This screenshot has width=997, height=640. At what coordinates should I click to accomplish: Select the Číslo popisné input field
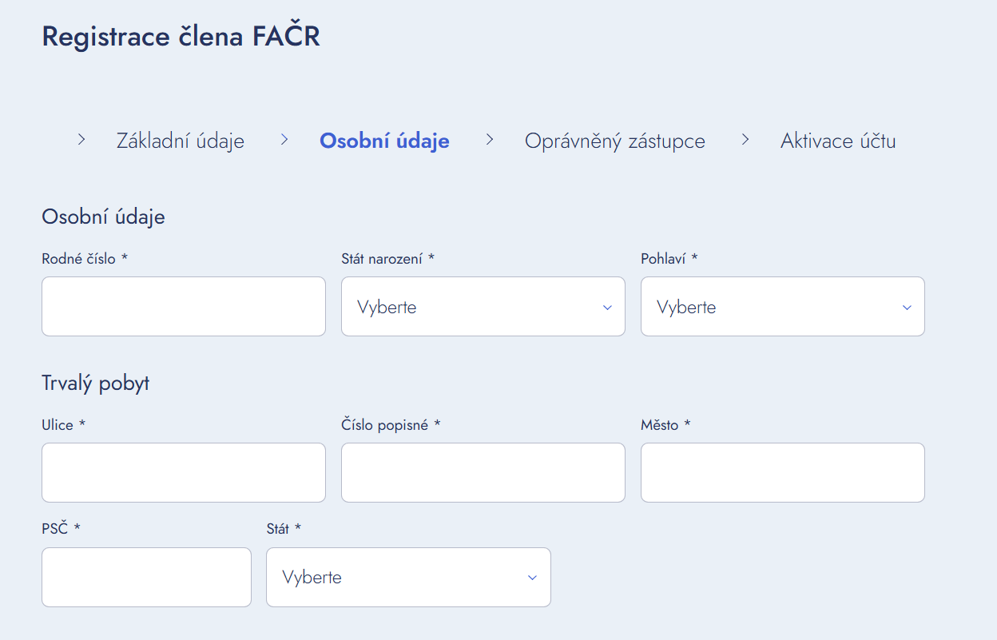(483, 473)
